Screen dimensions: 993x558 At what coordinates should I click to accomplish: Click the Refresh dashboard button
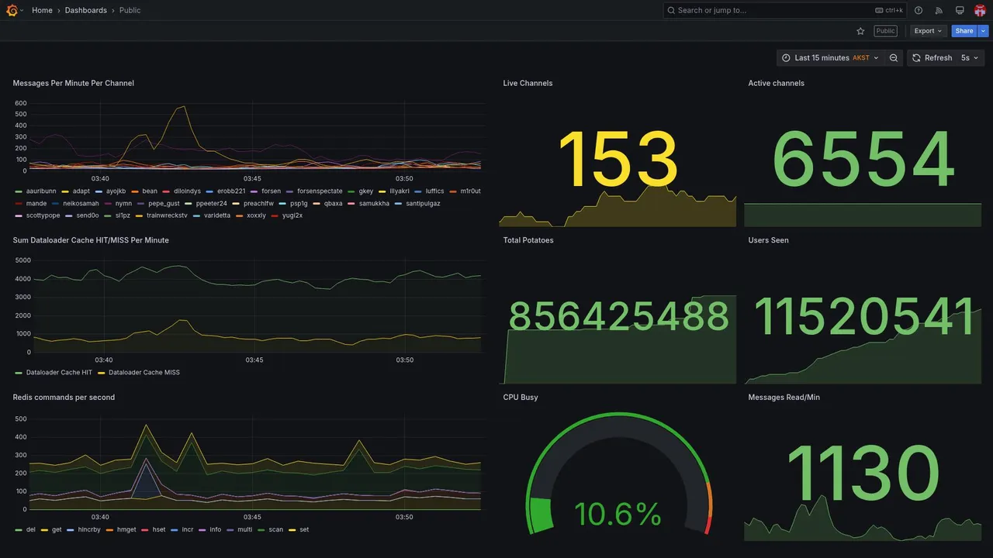931,58
